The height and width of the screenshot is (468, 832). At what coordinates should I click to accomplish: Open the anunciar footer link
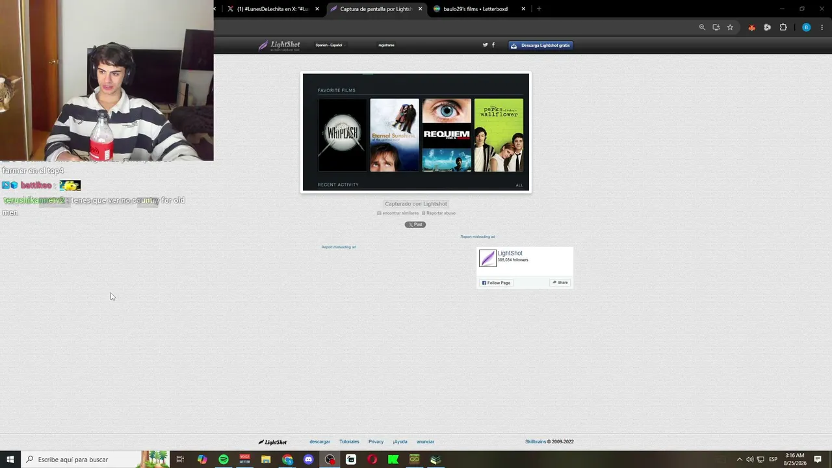pyautogui.click(x=425, y=442)
